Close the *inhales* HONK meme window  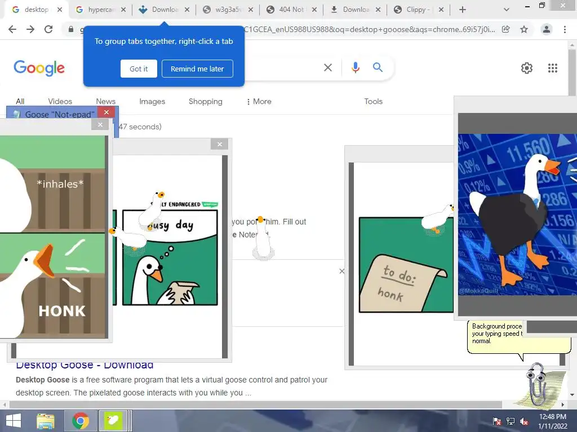(100, 125)
